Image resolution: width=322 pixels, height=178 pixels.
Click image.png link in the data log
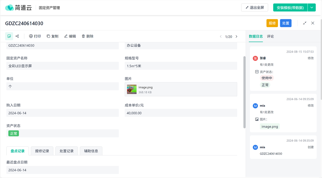click(269, 126)
